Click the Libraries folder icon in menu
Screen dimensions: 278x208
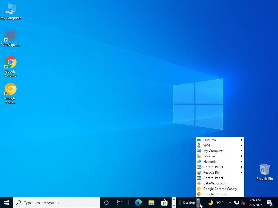[199, 156]
